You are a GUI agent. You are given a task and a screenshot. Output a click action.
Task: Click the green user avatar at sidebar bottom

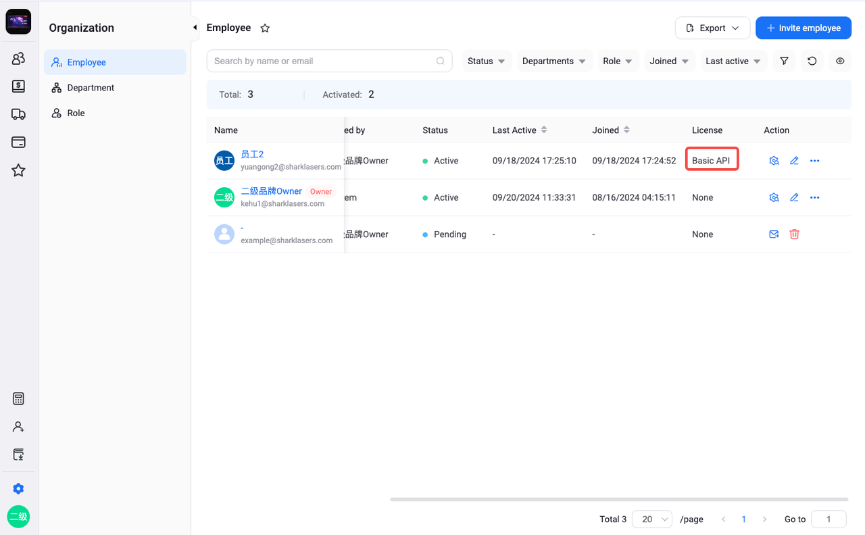point(18,517)
